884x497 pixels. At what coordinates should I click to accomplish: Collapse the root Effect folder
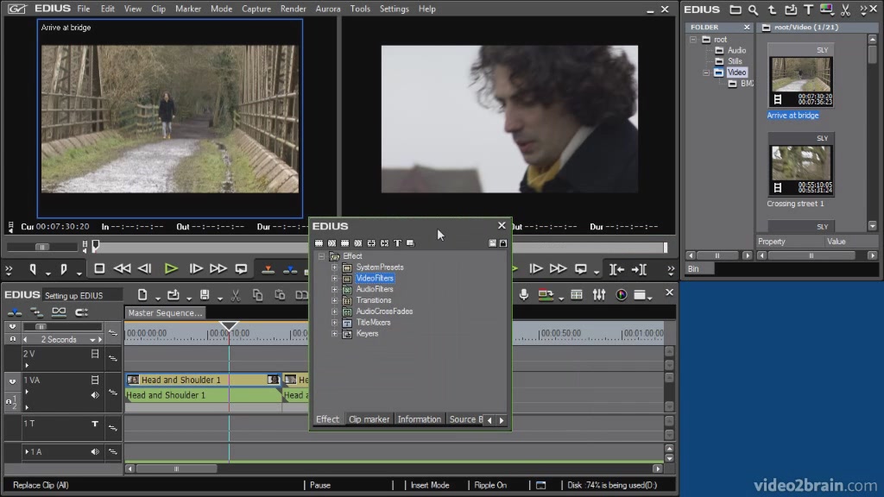point(321,256)
